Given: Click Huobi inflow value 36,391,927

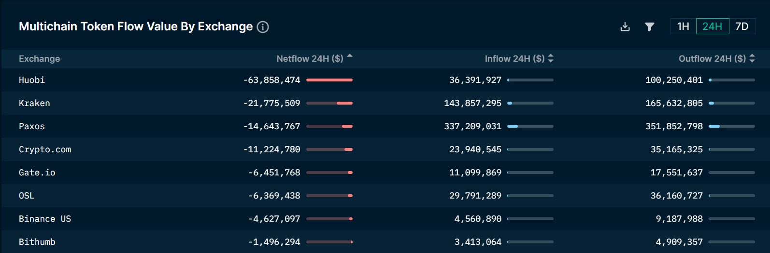Looking at the screenshot, I should 475,80.
